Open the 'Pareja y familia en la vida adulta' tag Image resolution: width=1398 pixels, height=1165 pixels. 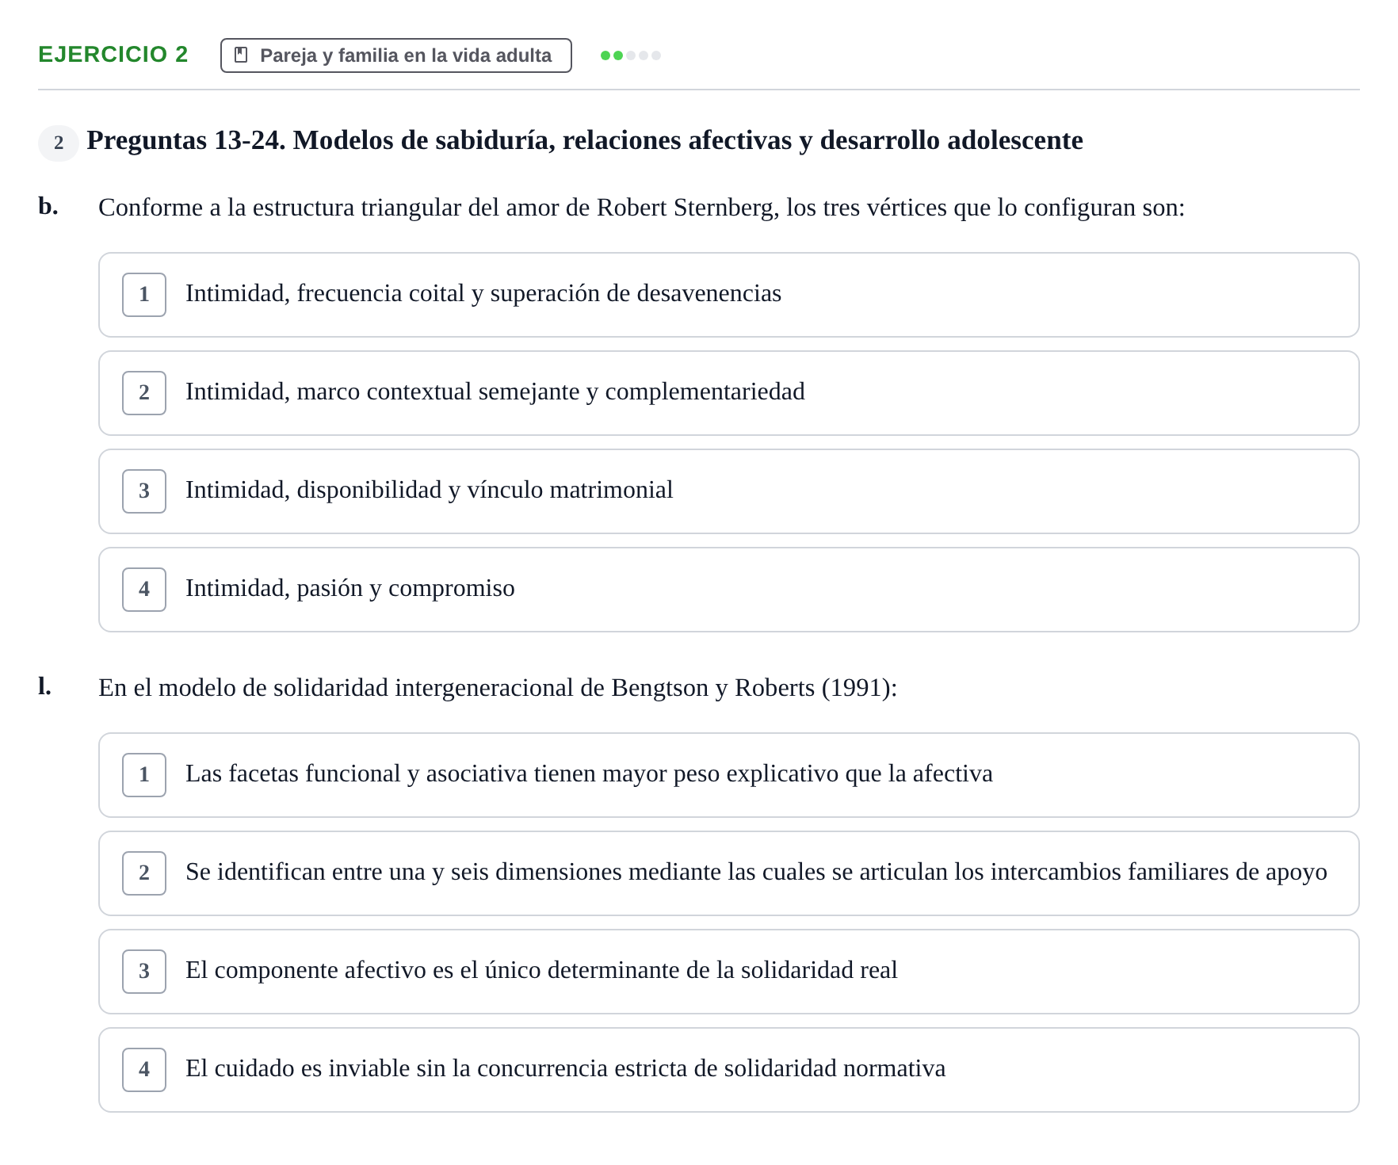[x=395, y=55]
